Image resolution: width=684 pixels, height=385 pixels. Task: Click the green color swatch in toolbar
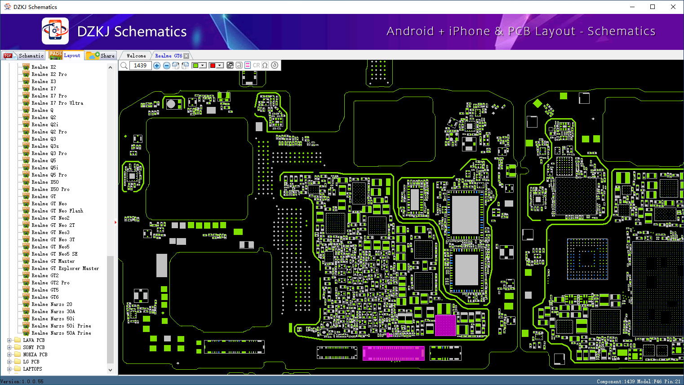click(195, 66)
